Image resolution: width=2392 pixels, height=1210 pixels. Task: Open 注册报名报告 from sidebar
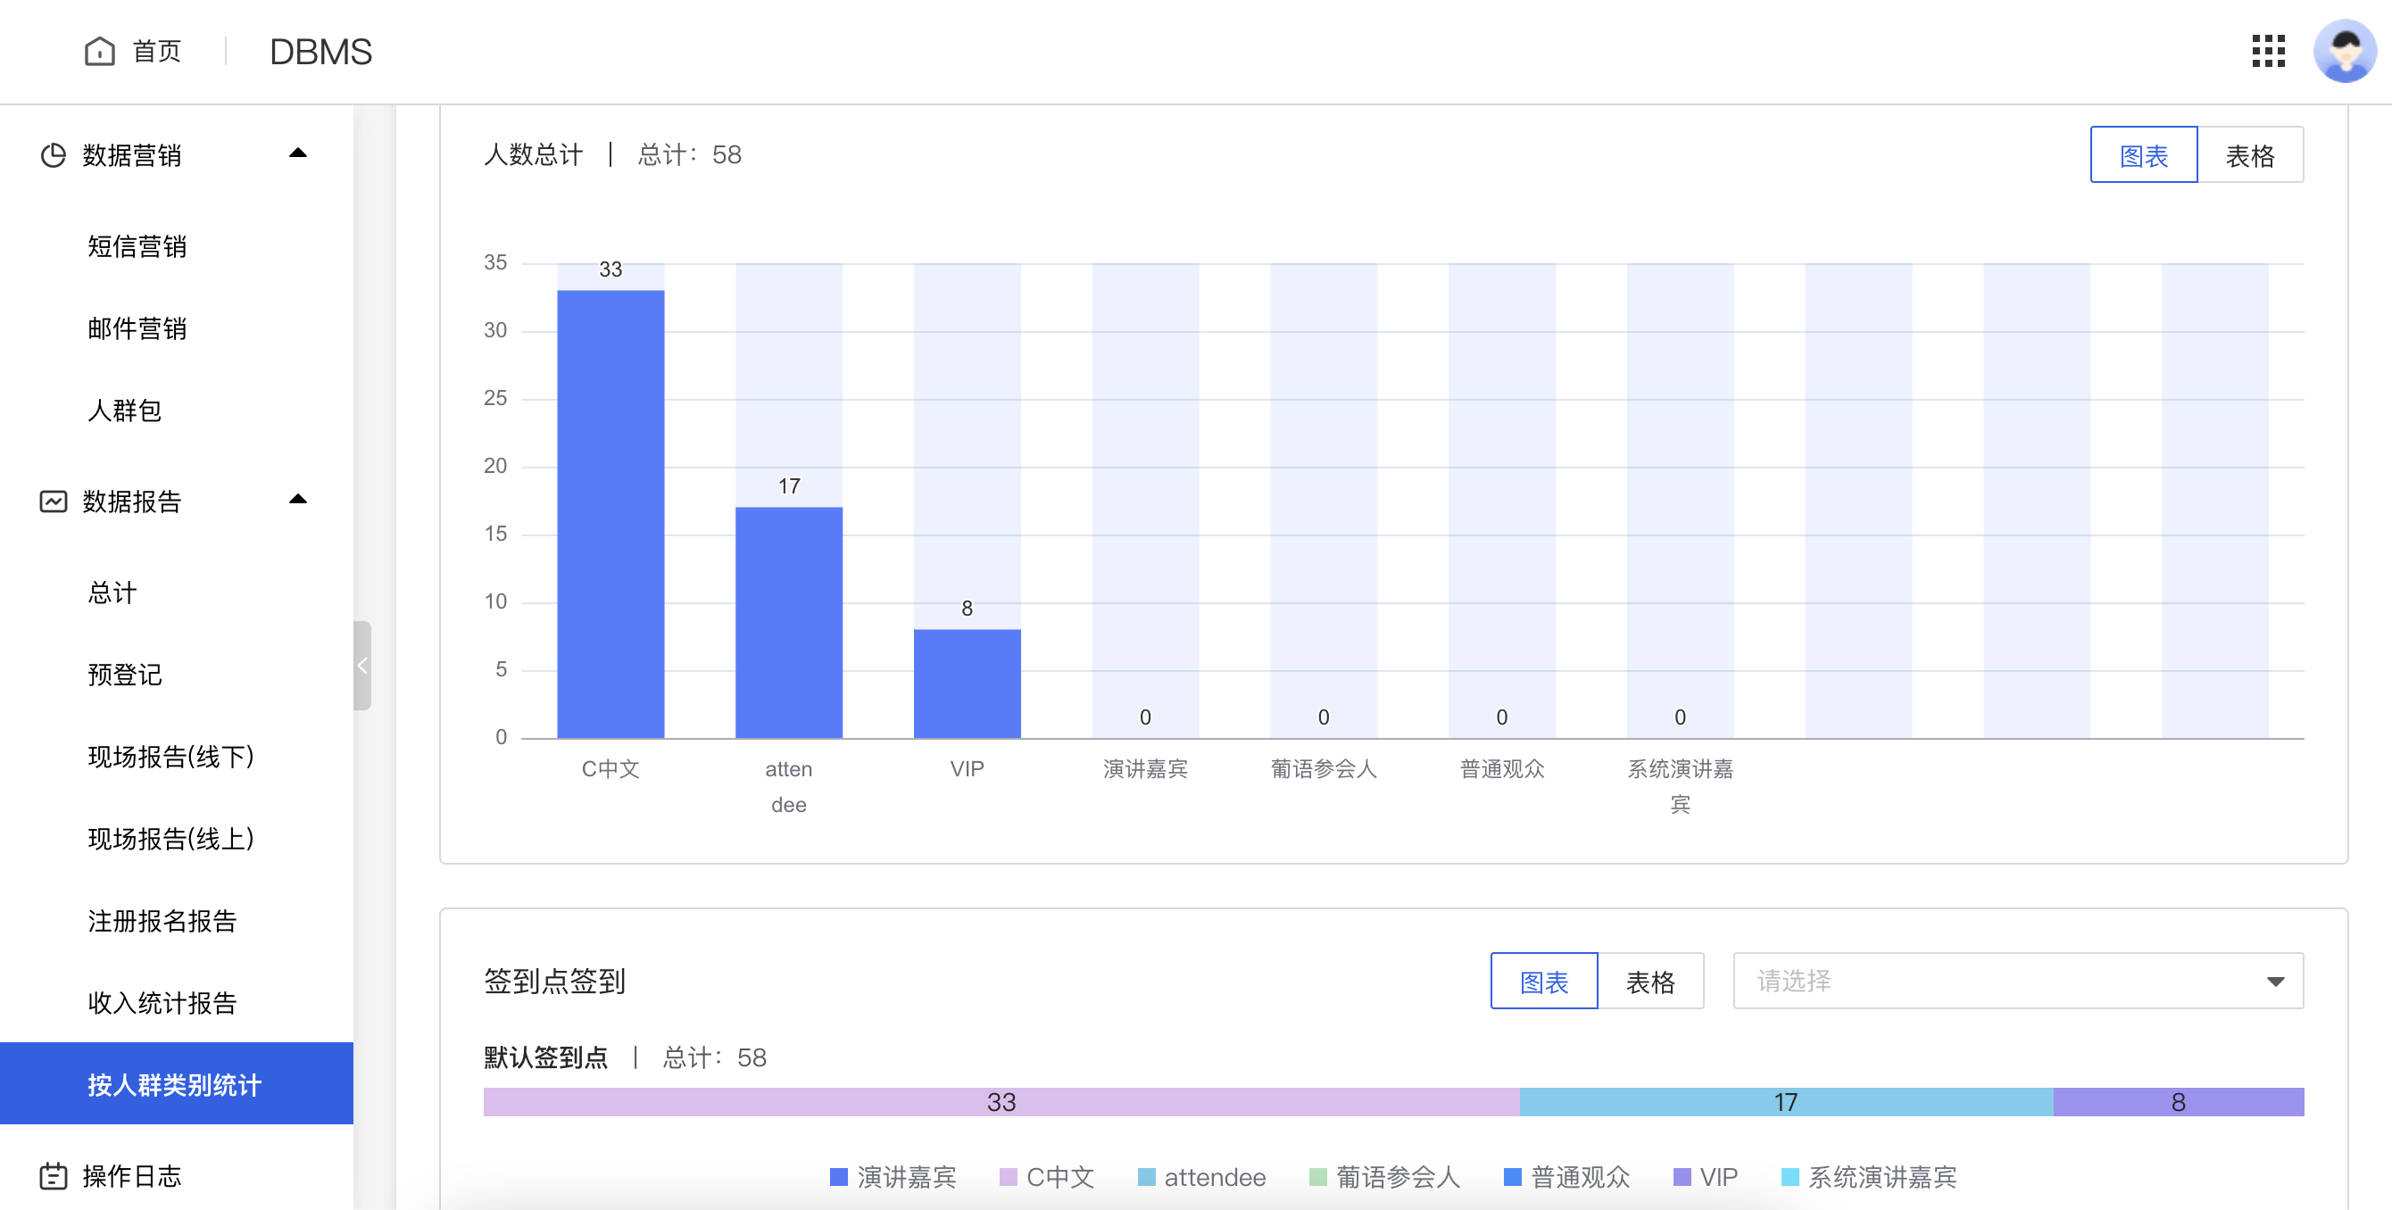click(x=163, y=921)
